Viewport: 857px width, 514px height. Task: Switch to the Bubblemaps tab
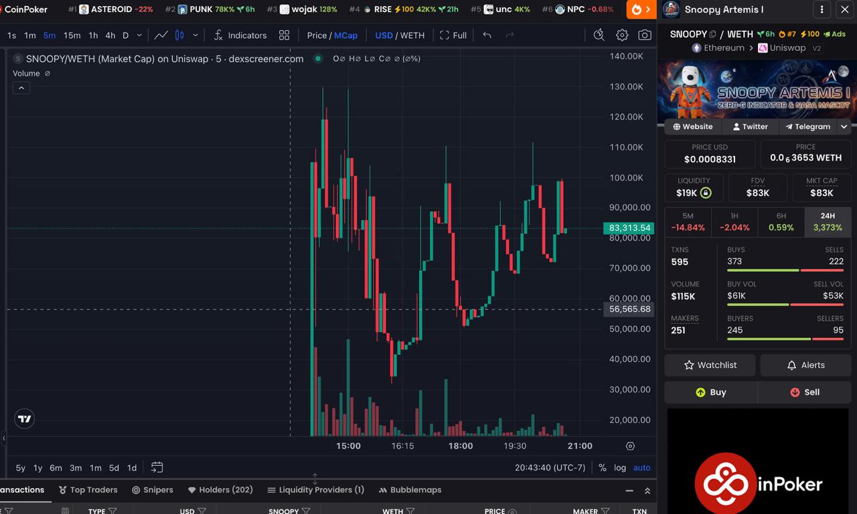(x=410, y=490)
